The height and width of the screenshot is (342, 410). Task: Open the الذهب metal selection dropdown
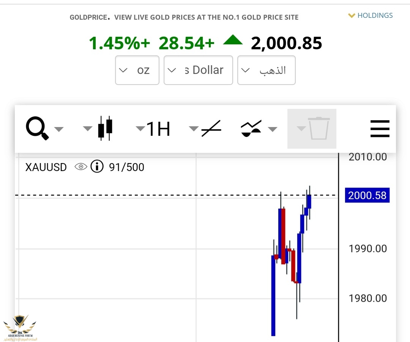pyautogui.click(x=266, y=70)
